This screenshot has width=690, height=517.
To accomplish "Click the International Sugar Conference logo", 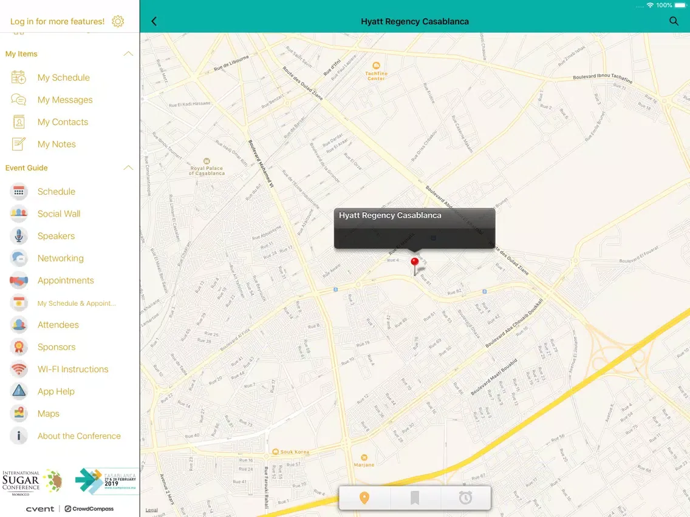I will [32, 482].
